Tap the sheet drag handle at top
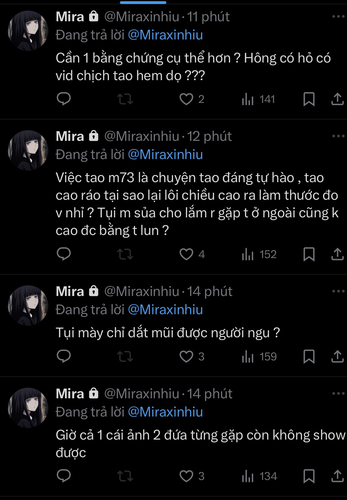The width and height of the screenshot is (347, 500). pyautogui.click(x=143, y=2)
